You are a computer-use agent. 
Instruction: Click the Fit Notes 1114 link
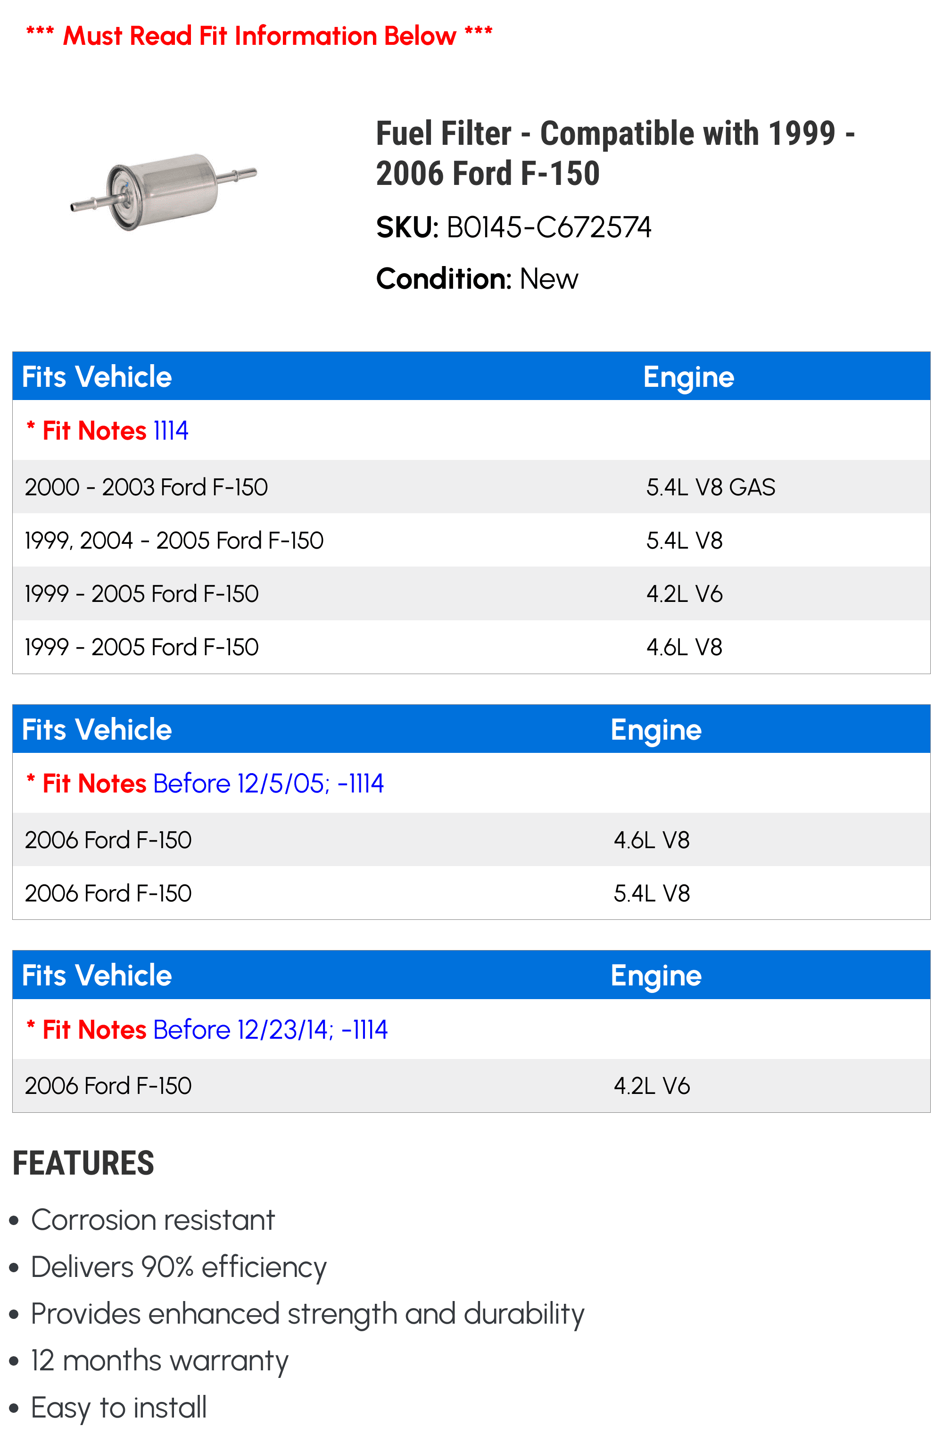tap(115, 431)
